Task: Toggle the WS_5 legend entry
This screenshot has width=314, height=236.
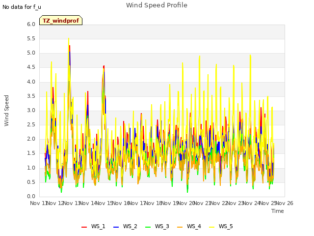Action: 221,226
